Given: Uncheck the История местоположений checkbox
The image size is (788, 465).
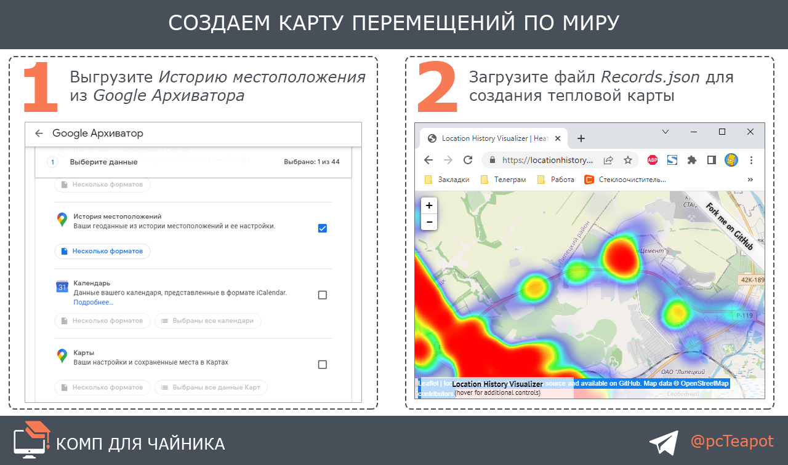Looking at the screenshot, I should 322,228.
